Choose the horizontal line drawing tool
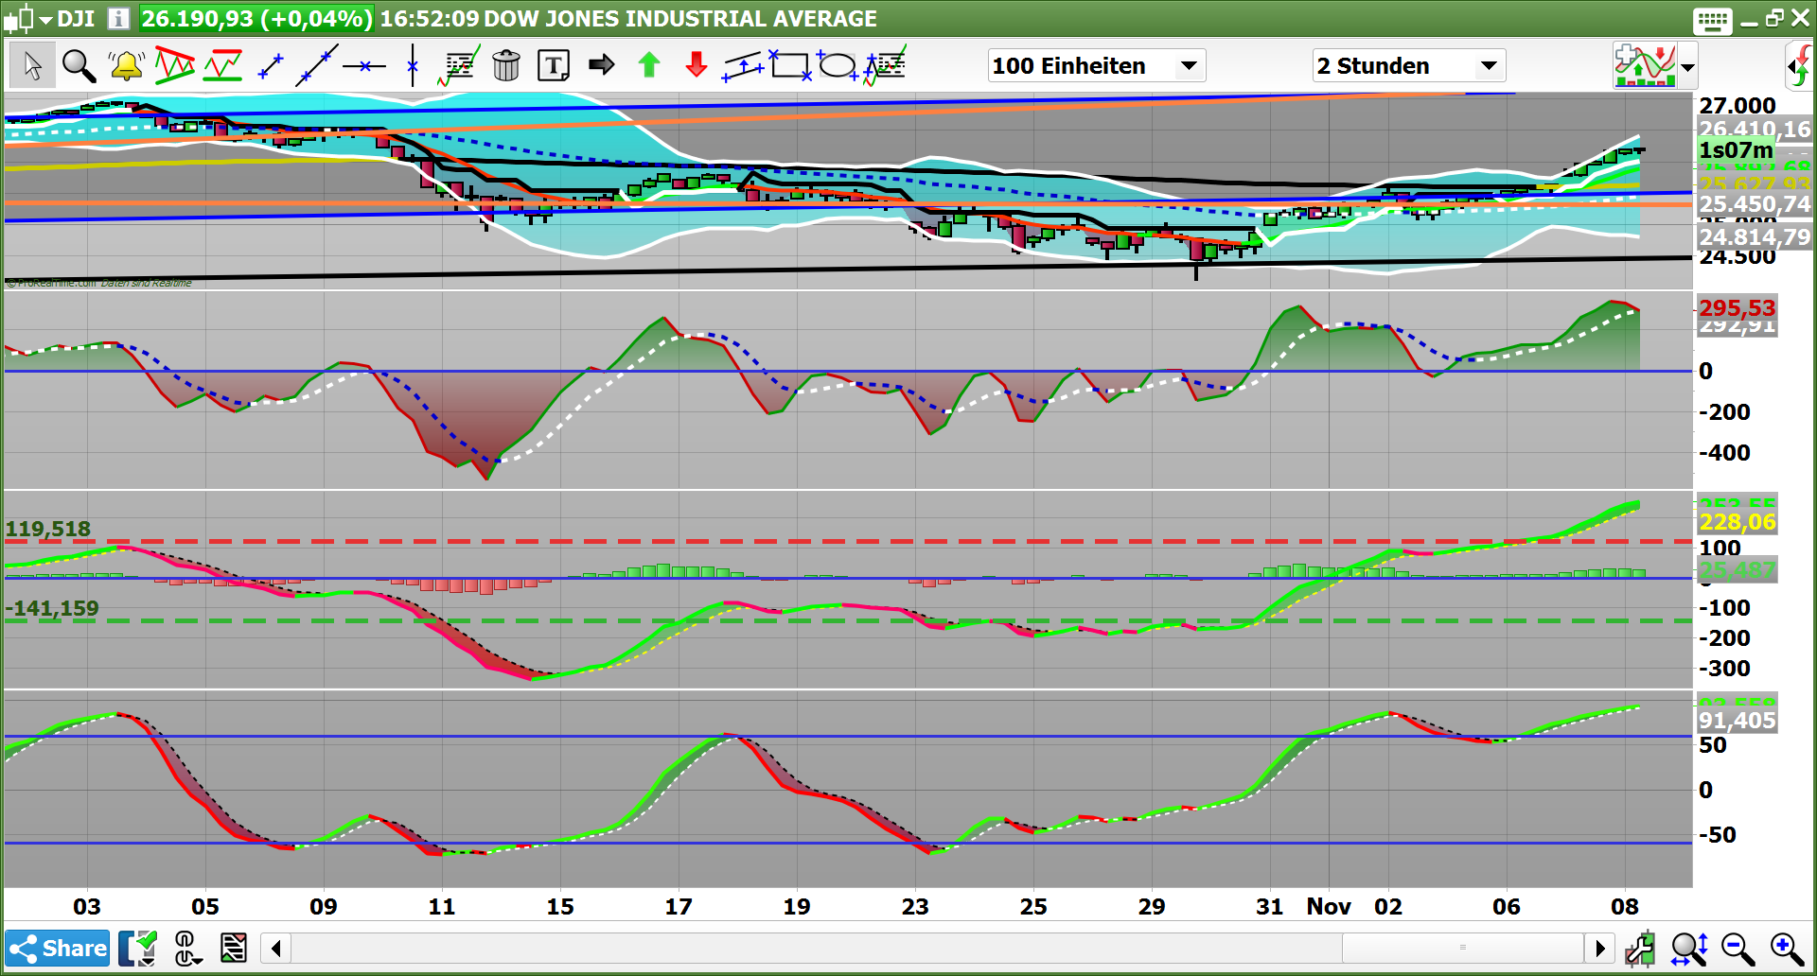Screen dimensions: 1817x976 364,66
